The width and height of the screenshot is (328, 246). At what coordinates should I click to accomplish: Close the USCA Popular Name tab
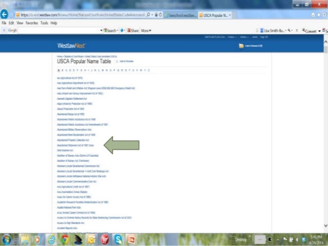pos(230,15)
